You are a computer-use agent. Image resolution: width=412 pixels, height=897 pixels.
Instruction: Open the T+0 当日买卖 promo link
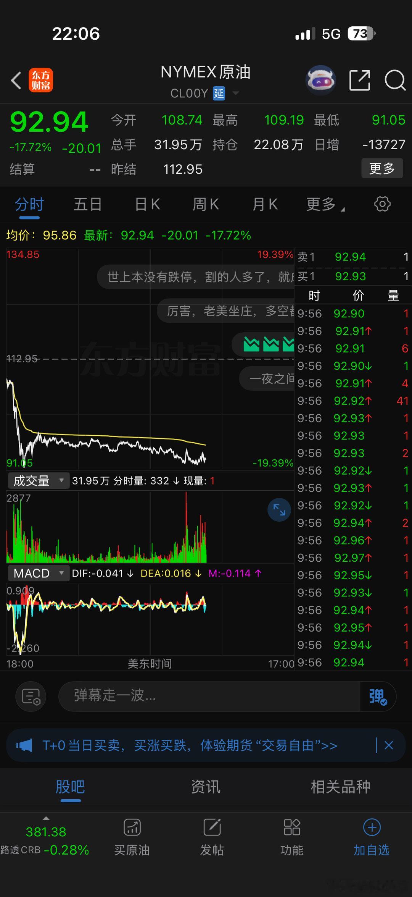click(190, 745)
